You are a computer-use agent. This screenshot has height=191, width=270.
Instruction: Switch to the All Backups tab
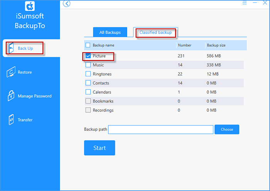(110, 32)
